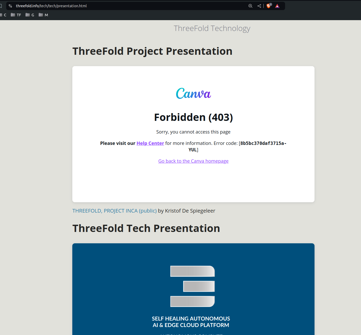The width and height of the screenshot is (361, 335).
Task: Click the zoom magnifier icon in address bar
Action: point(250,6)
